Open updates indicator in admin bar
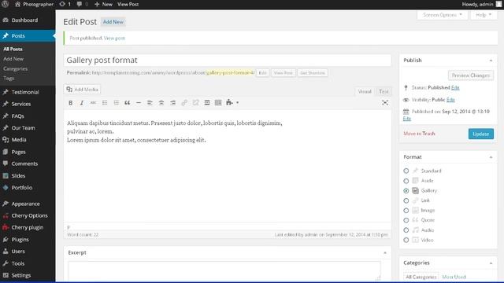The height and width of the screenshot is (283, 504). 65,4
